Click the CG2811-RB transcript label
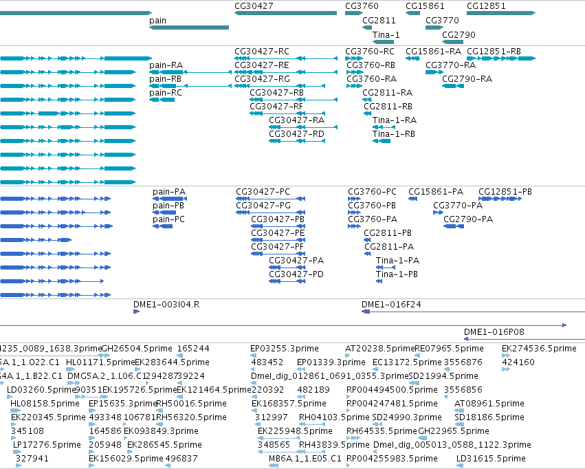 click(x=388, y=107)
